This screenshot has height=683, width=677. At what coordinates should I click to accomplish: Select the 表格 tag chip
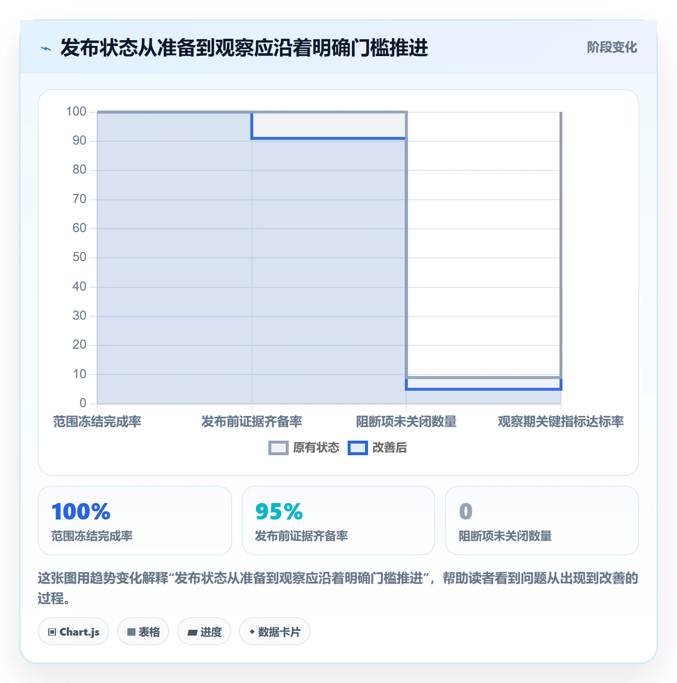(143, 632)
